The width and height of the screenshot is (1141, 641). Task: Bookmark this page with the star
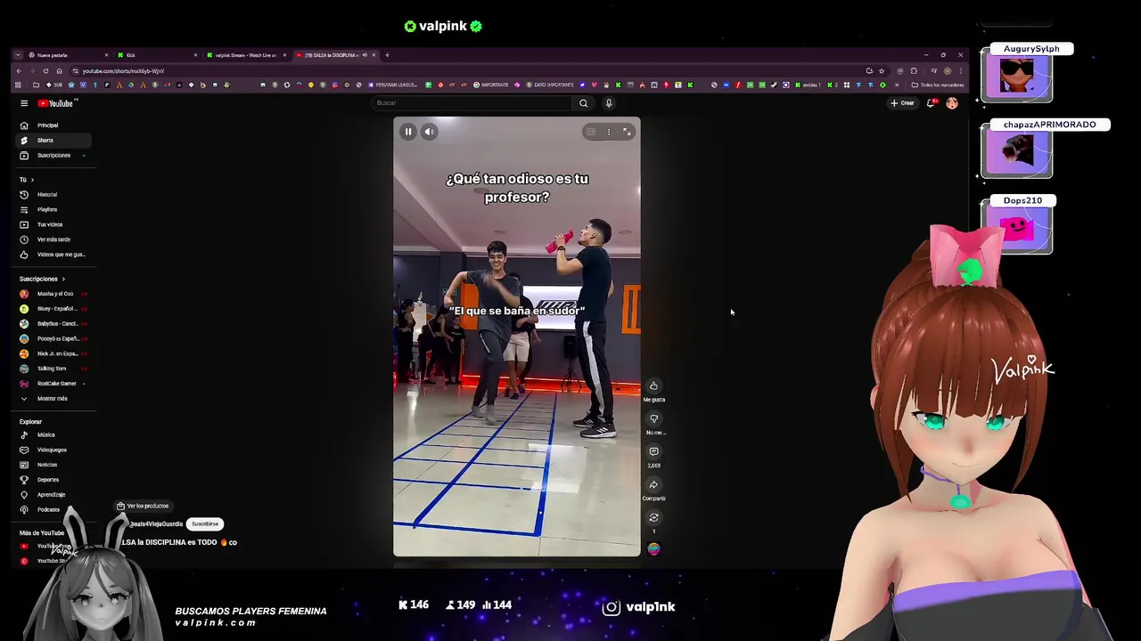coord(882,71)
